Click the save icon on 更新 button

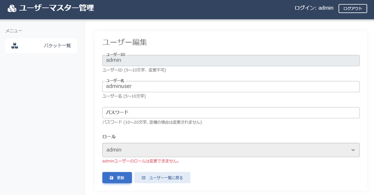click(111, 178)
